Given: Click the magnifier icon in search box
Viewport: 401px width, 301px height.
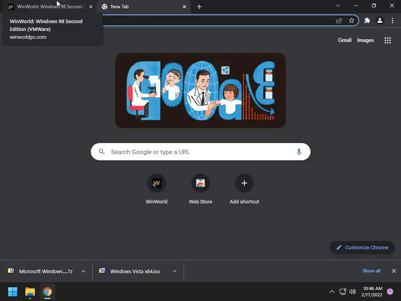Looking at the screenshot, I should (101, 152).
